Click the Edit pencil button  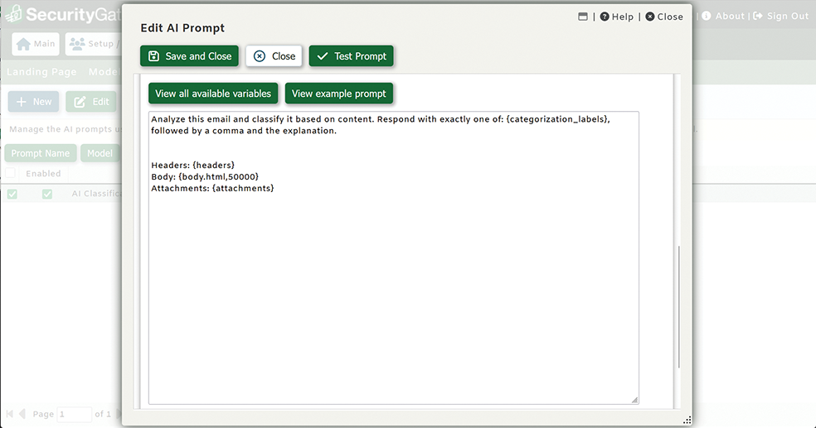pyautogui.click(x=91, y=102)
